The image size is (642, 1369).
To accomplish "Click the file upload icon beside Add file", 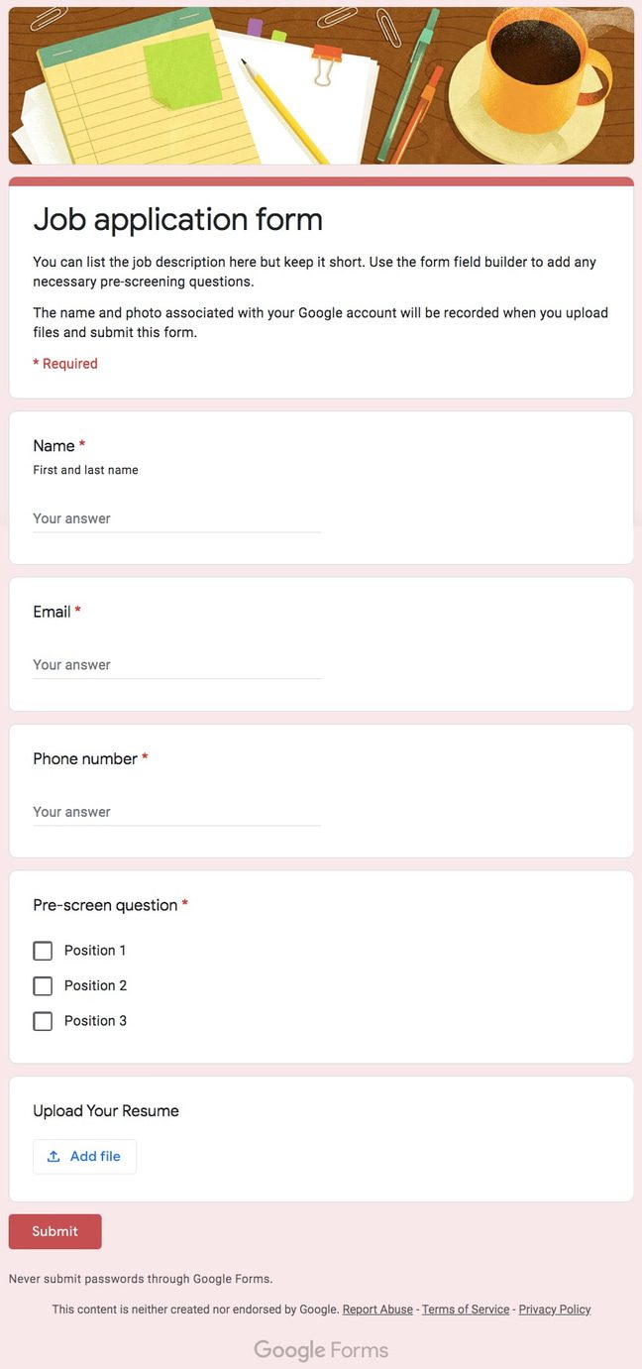I will click(x=54, y=1156).
